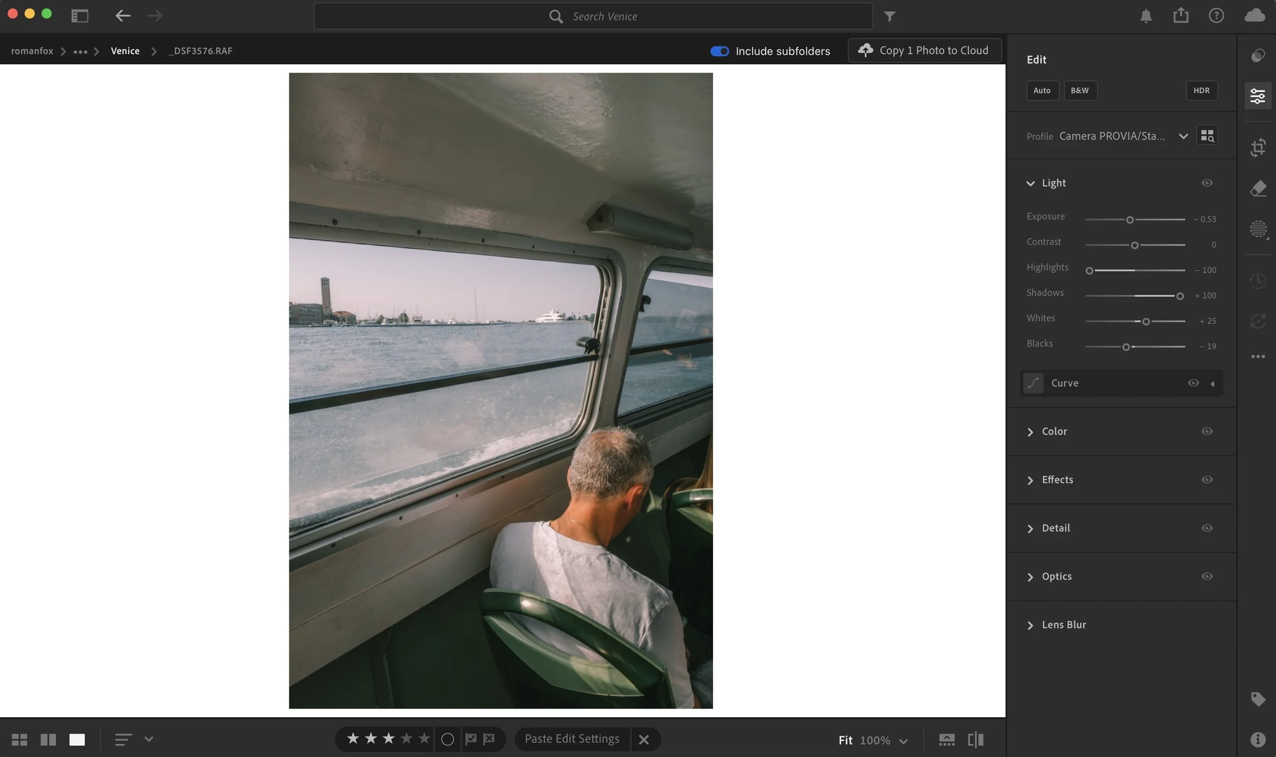Image resolution: width=1276 pixels, height=757 pixels.
Task: Expand the Effects panel
Action: click(x=1057, y=480)
